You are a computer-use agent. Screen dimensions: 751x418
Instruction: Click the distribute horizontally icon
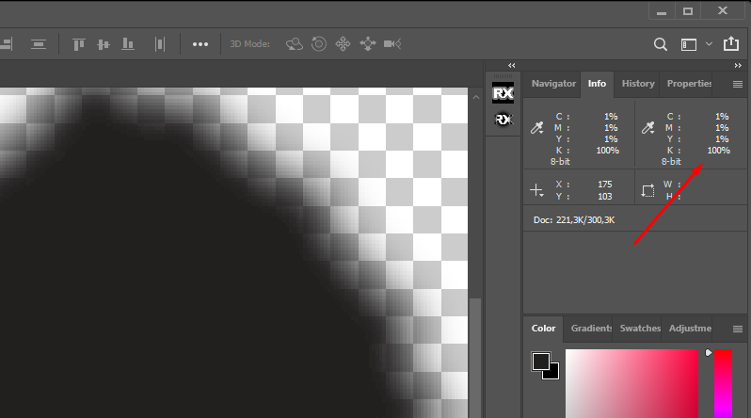click(x=159, y=44)
